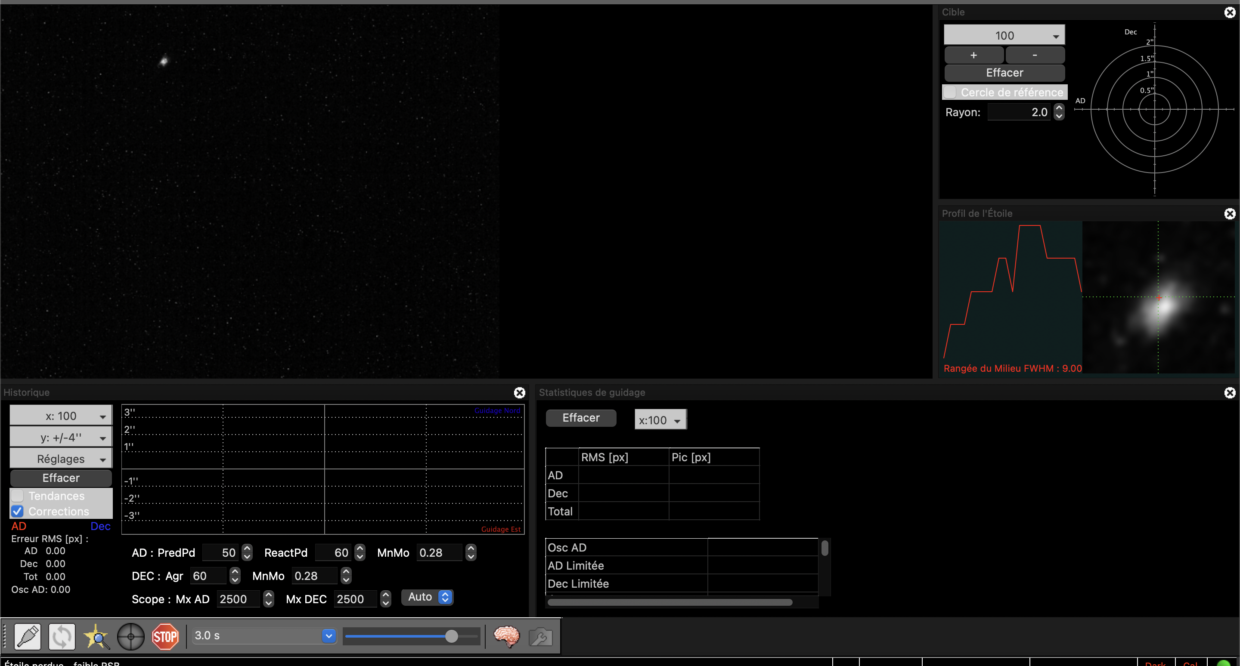The height and width of the screenshot is (666, 1240).
Task: Expand the y: +/-4'' scale dropdown
Action: click(61, 437)
